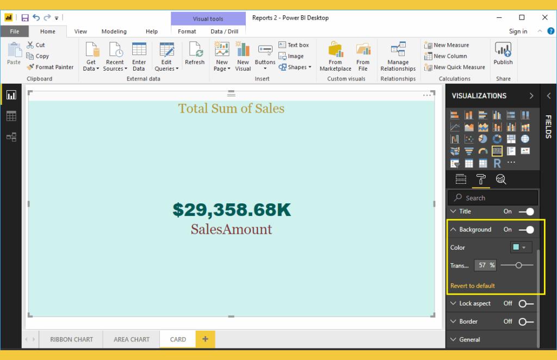The width and height of the screenshot is (557, 360).
Task: Select the table visualization
Action: click(x=468, y=163)
